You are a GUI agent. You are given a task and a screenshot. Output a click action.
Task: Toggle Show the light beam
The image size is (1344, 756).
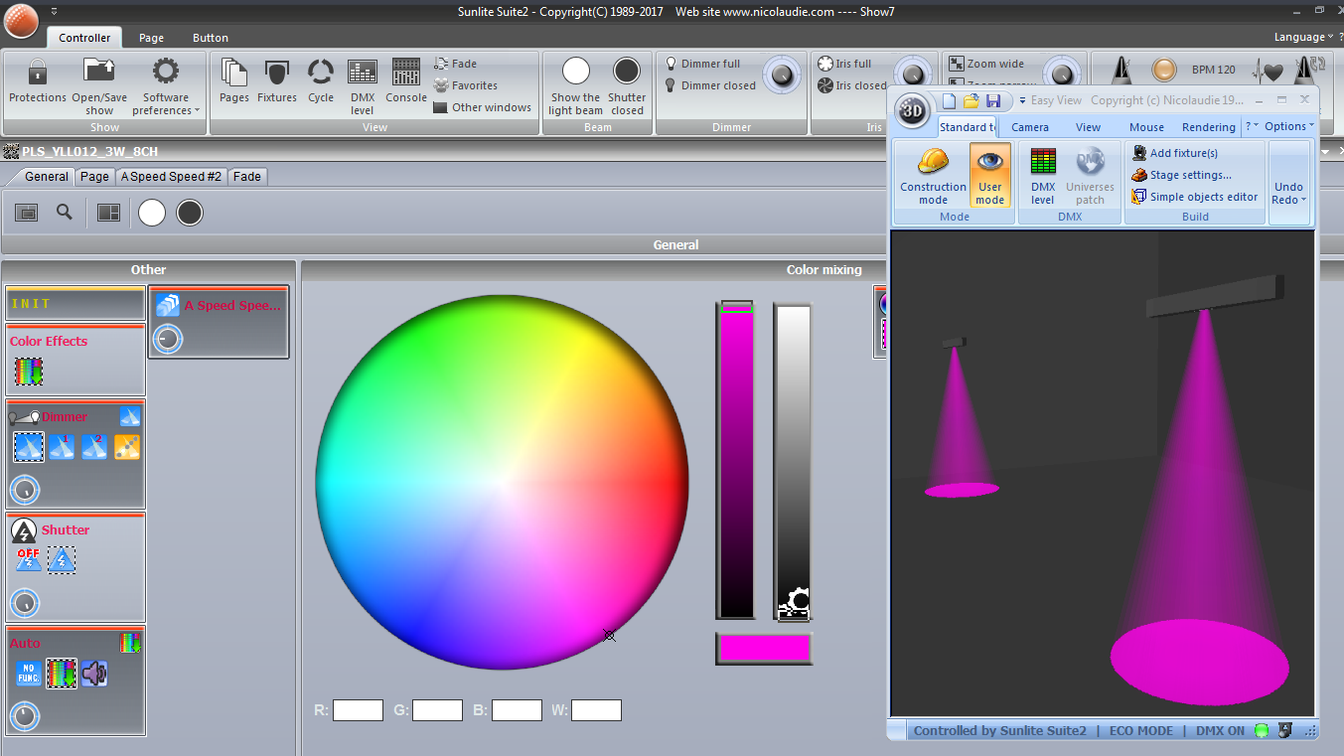click(576, 73)
